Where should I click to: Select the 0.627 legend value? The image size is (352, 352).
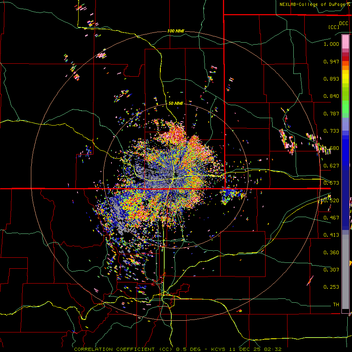point(331,166)
